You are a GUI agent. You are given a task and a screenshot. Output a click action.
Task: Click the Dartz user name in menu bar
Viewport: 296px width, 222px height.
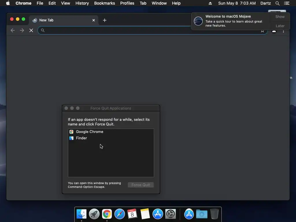pos(265,3)
